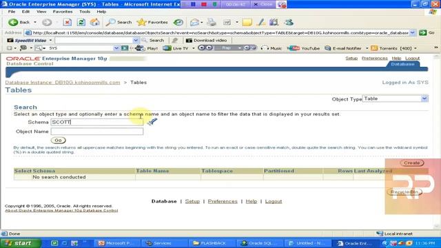The height and width of the screenshot is (248, 441).
Task: Click the footer Preferences link
Action: [223, 201]
